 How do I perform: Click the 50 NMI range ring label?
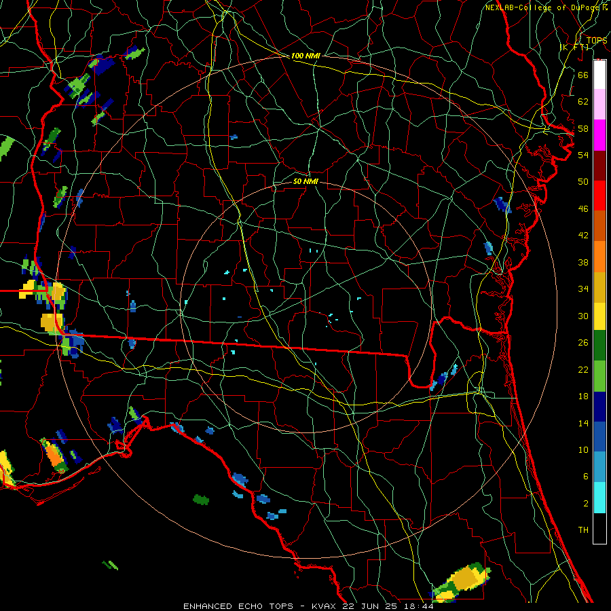coord(305,181)
